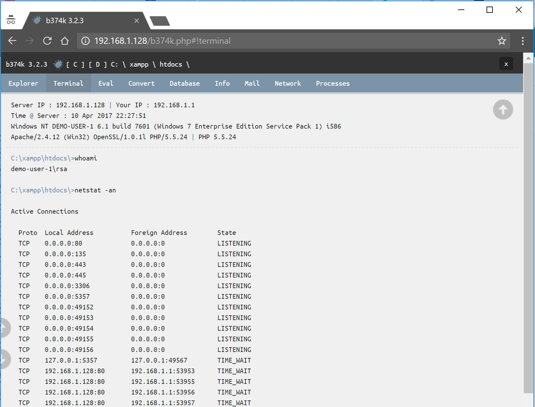Viewport: 535px width, 407px height.
Task: Reload the current page
Action: click(x=47, y=41)
